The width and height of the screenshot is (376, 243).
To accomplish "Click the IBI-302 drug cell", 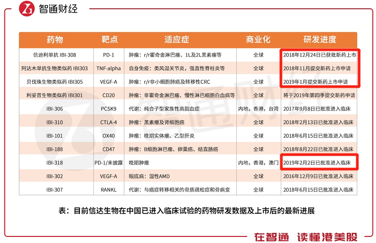I will 54,176.
